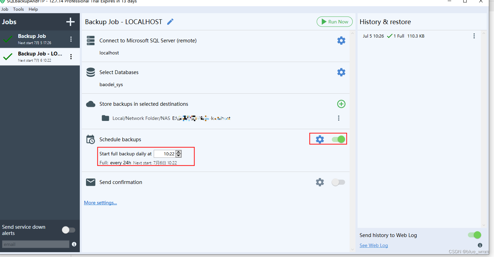
Task: Edit job name with pencil icon
Action: coord(170,22)
